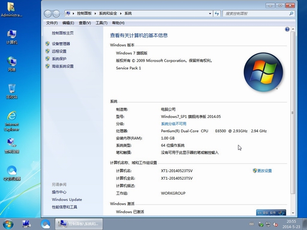Click 控制面板 breadcrumb in address bar

tap(84, 13)
